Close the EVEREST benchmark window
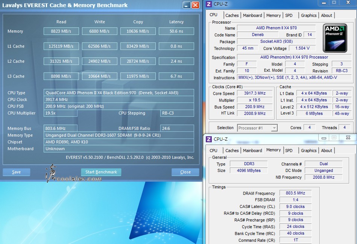357x244 pixels. 195,5
